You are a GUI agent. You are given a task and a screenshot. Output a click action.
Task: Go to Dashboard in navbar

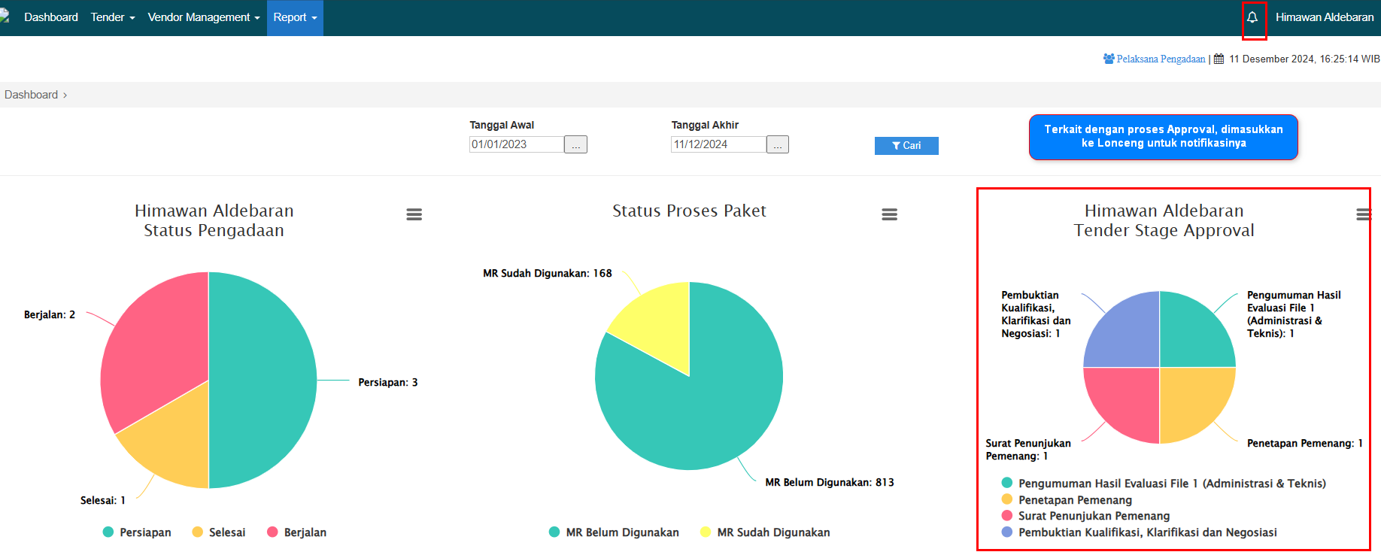(50, 17)
